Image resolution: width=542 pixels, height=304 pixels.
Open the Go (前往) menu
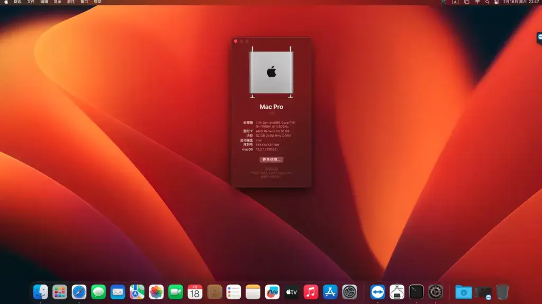tap(71, 2)
